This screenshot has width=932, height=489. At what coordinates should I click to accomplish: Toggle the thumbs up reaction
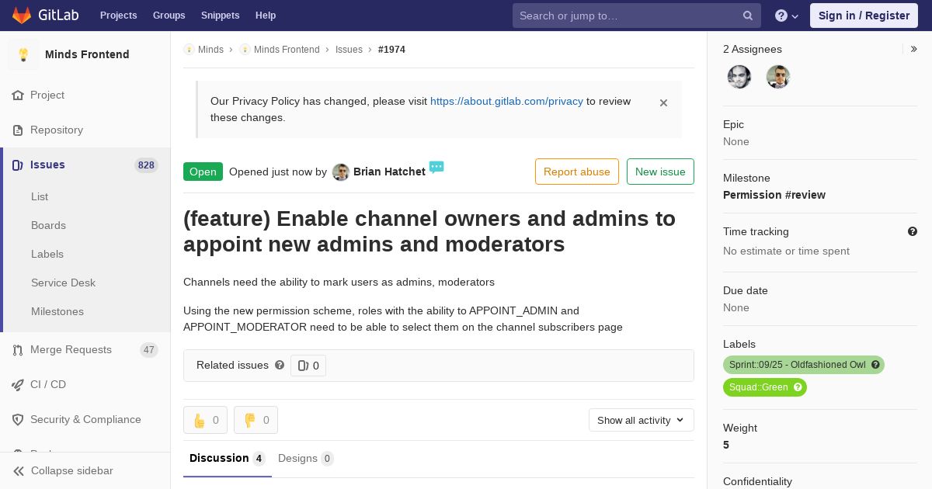205,420
